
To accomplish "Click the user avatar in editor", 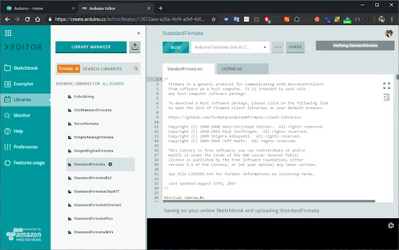I will 389,33.
